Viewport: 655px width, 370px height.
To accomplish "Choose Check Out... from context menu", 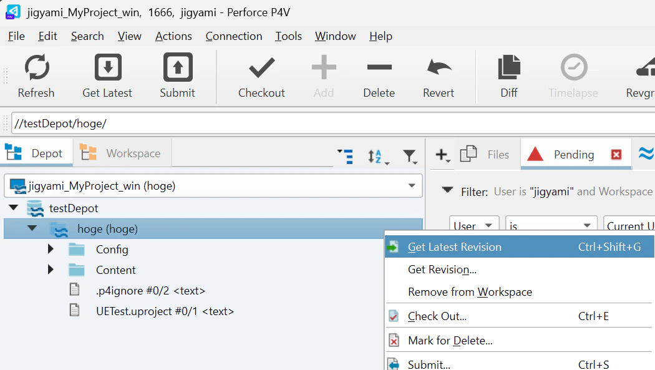I will coord(519,316).
